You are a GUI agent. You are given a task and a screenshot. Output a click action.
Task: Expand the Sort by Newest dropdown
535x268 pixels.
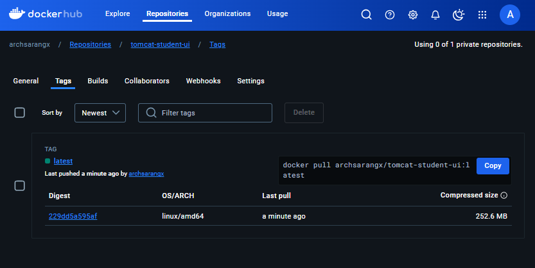pyautogui.click(x=100, y=113)
